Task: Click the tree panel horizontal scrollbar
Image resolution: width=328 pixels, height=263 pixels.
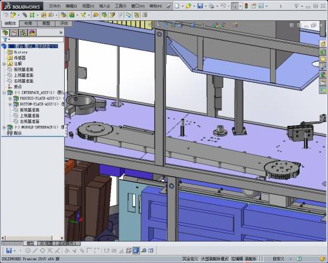Action: tap(32, 238)
